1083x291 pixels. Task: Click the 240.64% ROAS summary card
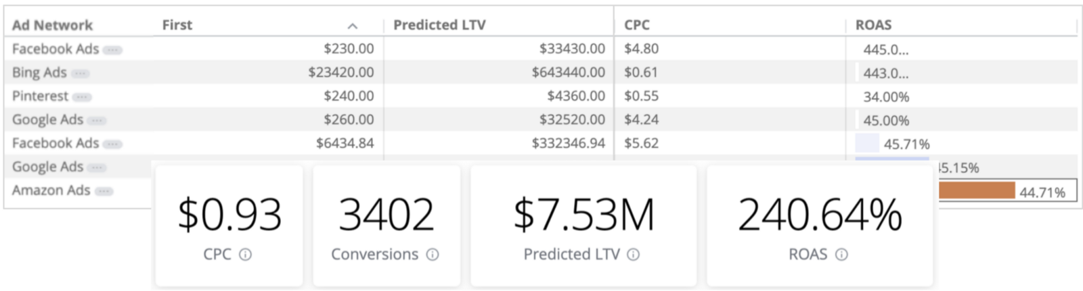[x=820, y=226]
